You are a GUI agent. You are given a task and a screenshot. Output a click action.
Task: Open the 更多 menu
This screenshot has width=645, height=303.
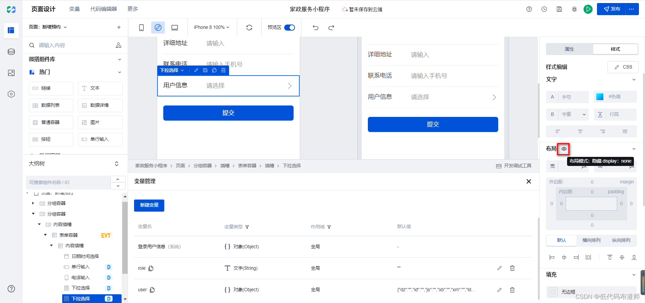pyautogui.click(x=133, y=9)
